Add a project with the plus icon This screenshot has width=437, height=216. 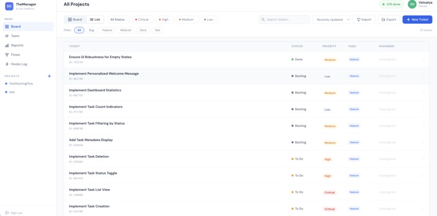[x=49, y=76]
